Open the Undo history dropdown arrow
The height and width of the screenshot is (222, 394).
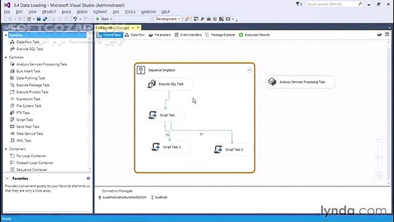(80, 19)
